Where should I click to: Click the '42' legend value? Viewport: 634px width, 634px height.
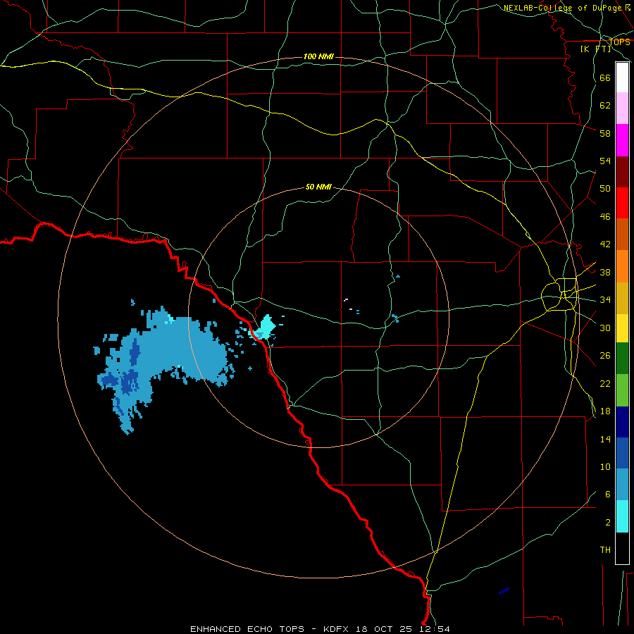coord(605,244)
